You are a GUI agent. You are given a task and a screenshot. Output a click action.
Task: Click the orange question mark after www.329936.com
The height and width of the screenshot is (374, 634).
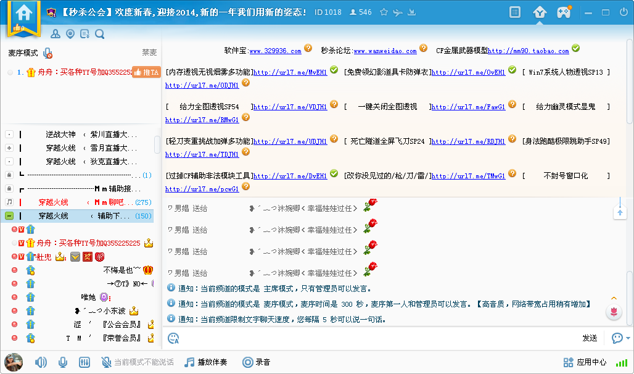308,48
